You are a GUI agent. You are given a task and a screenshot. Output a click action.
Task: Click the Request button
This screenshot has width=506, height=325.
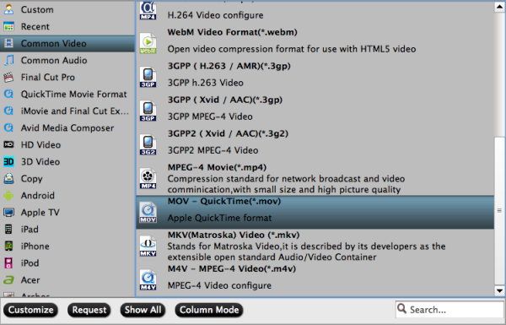point(89,310)
